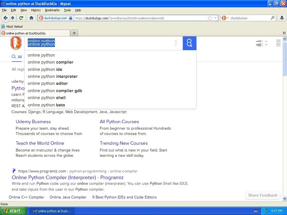Expand the chevron next to the megaphone
Viewport: 287px width, 215px height.
(266, 43)
